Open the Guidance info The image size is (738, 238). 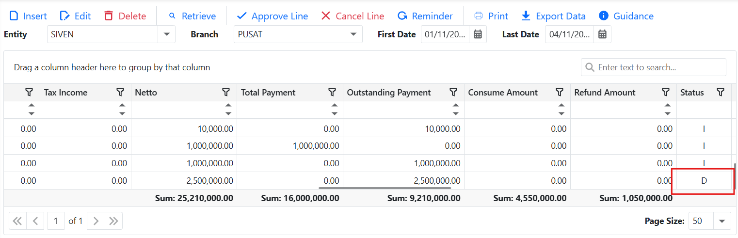click(626, 16)
